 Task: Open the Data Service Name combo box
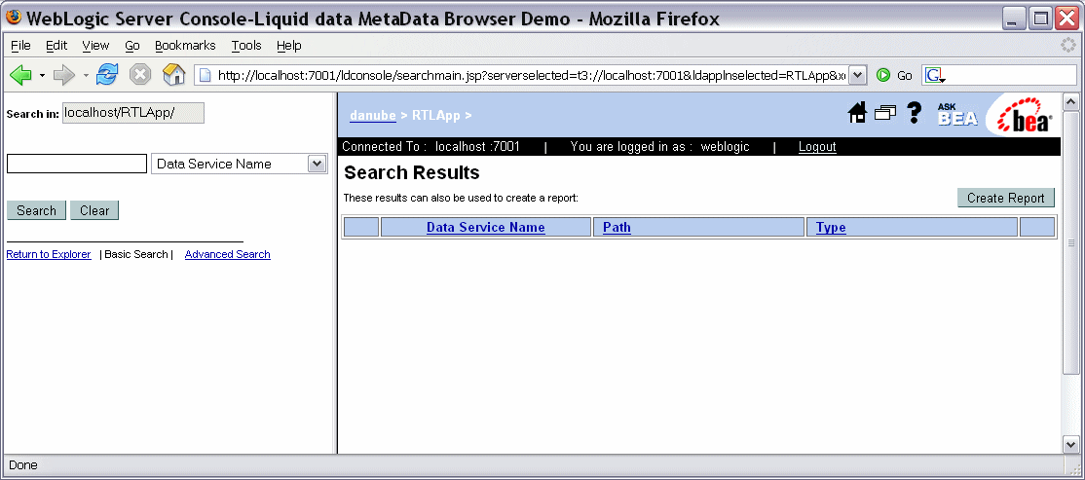[240, 164]
